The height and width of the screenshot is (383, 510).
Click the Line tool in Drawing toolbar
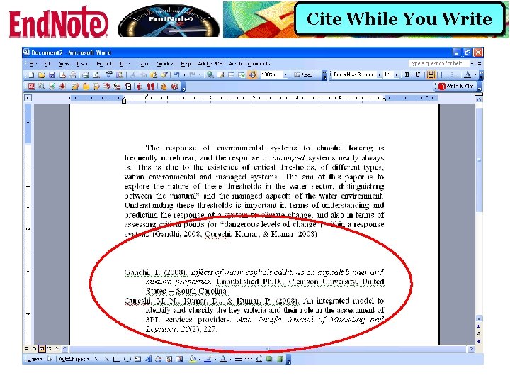[x=96, y=359]
